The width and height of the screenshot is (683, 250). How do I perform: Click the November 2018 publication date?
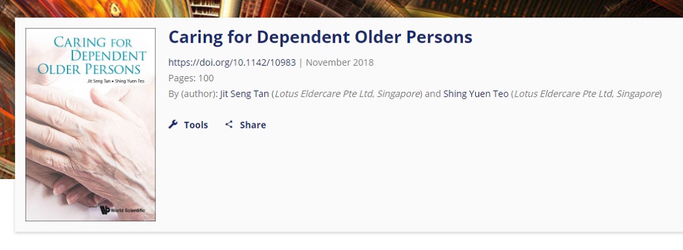tap(339, 62)
